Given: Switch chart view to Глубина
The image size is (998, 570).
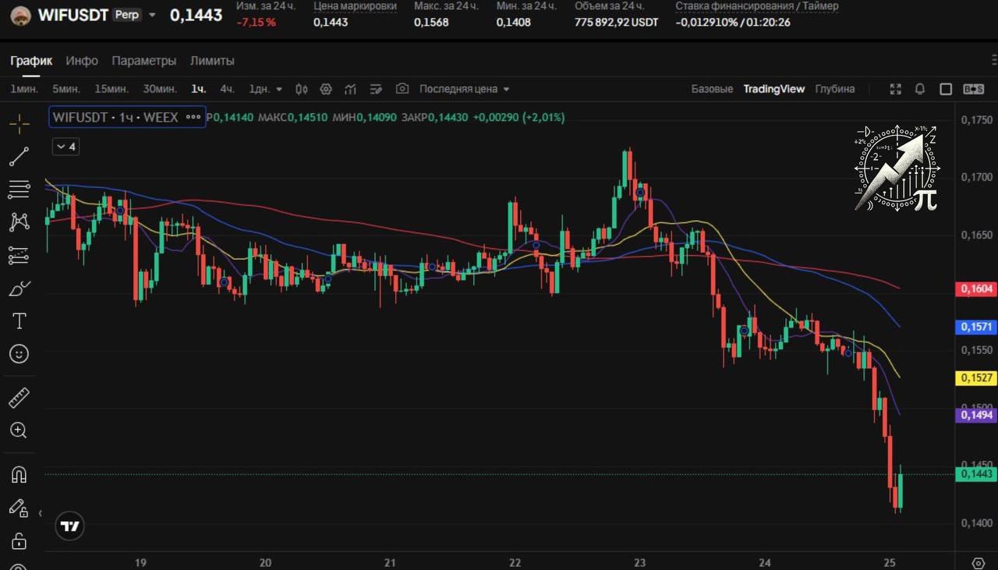Looking at the screenshot, I should (x=835, y=89).
